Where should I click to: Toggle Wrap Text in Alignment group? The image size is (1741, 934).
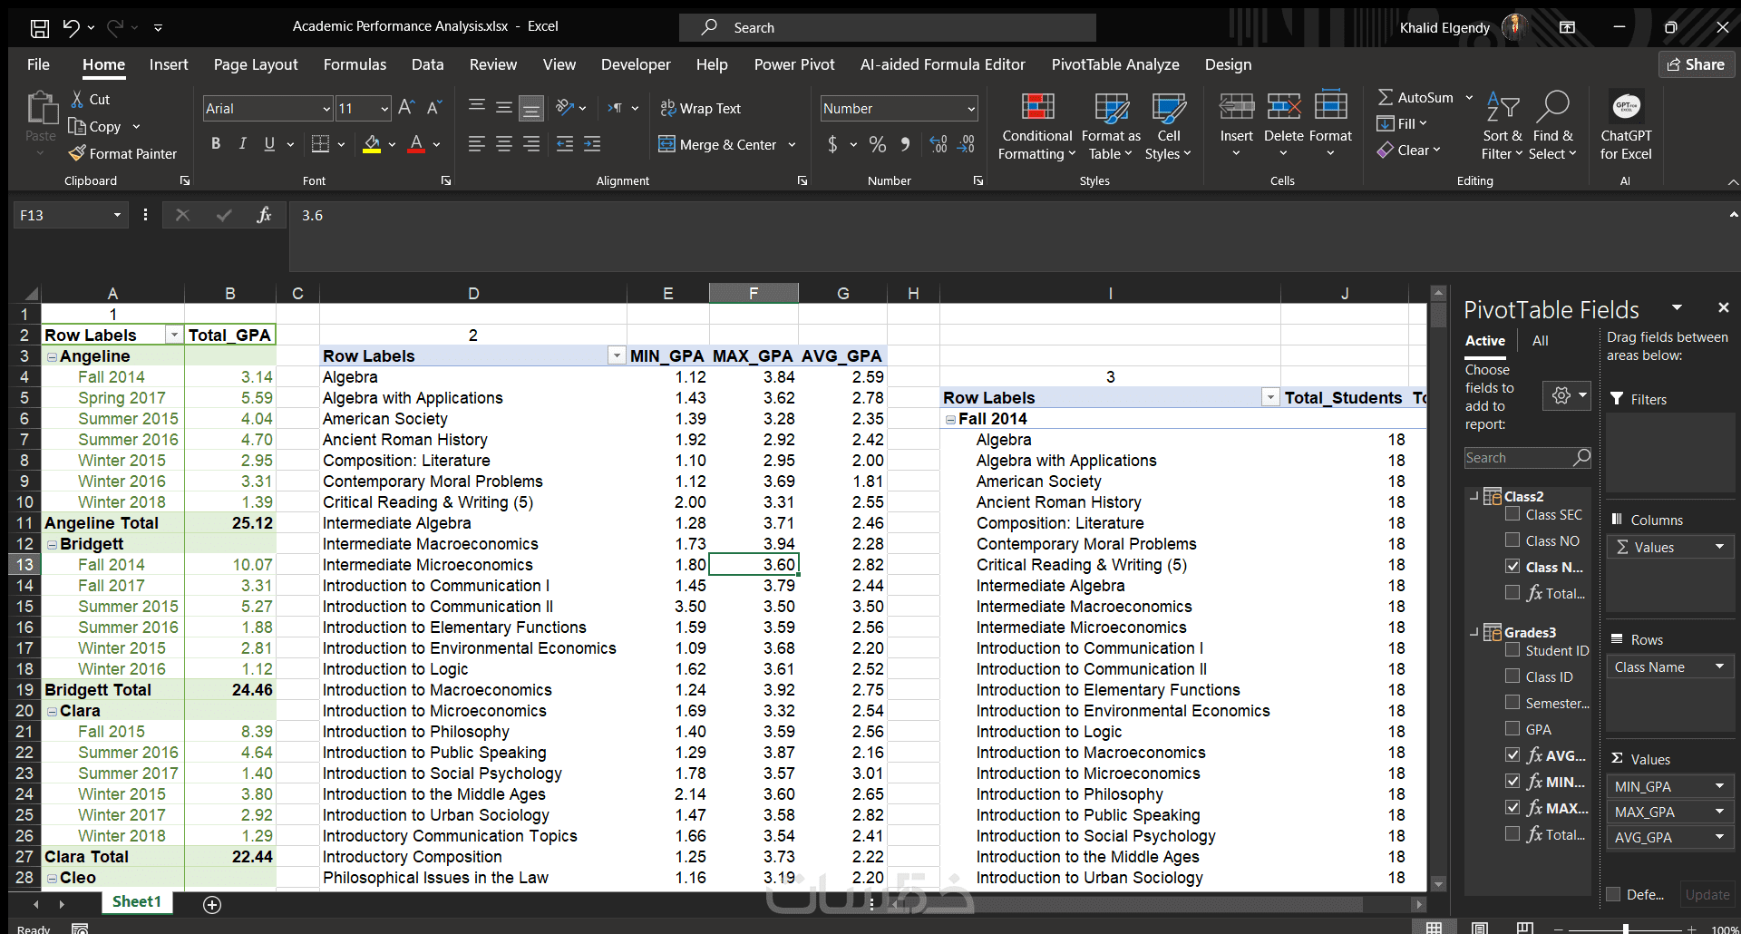point(700,108)
